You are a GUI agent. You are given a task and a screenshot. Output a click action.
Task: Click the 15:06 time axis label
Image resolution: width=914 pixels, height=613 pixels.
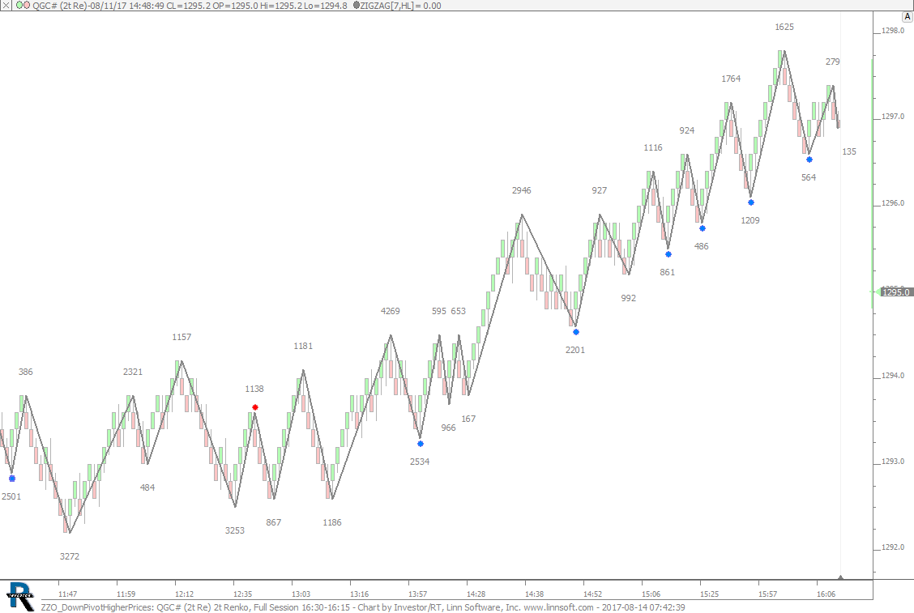pos(651,594)
